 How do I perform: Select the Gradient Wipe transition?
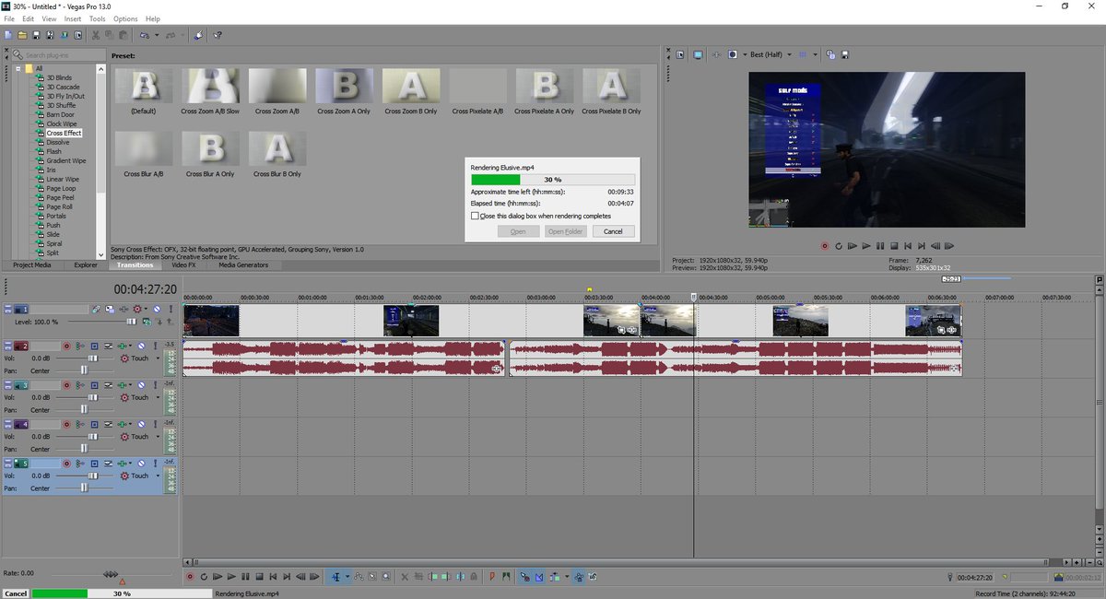point(65,160)
